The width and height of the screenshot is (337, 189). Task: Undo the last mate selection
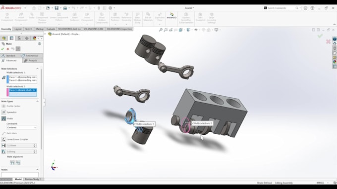13,49
